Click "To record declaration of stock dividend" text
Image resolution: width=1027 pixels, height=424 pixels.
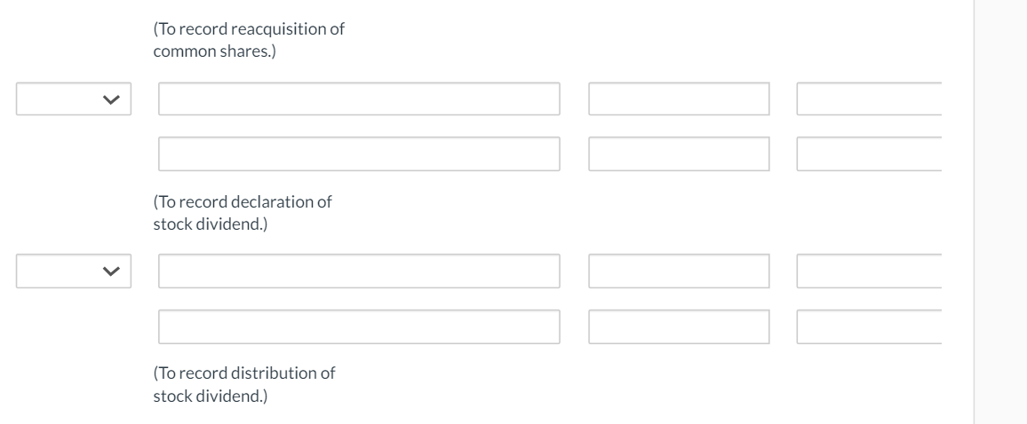click(x=242, y=212)
